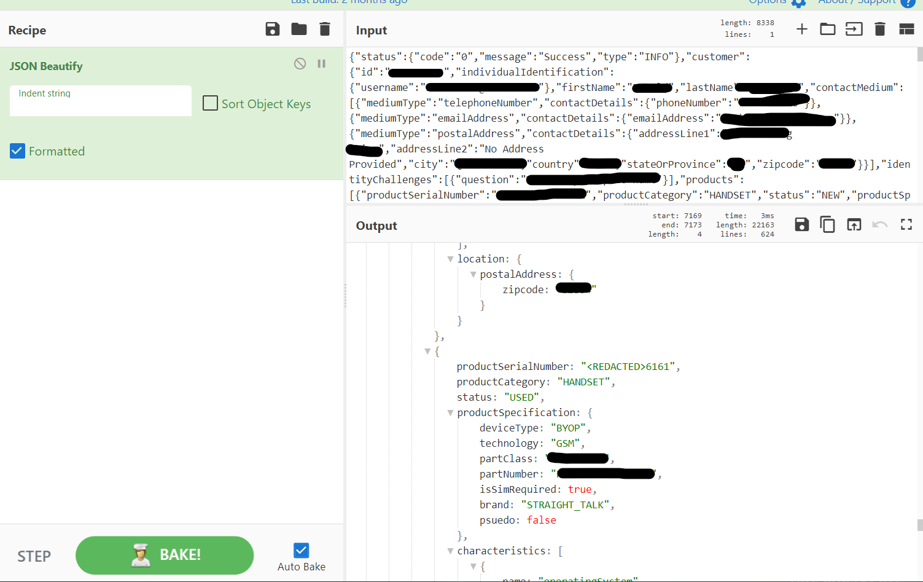The image size is (923, 582).
Task: Replace input with output
Action: 854,224
